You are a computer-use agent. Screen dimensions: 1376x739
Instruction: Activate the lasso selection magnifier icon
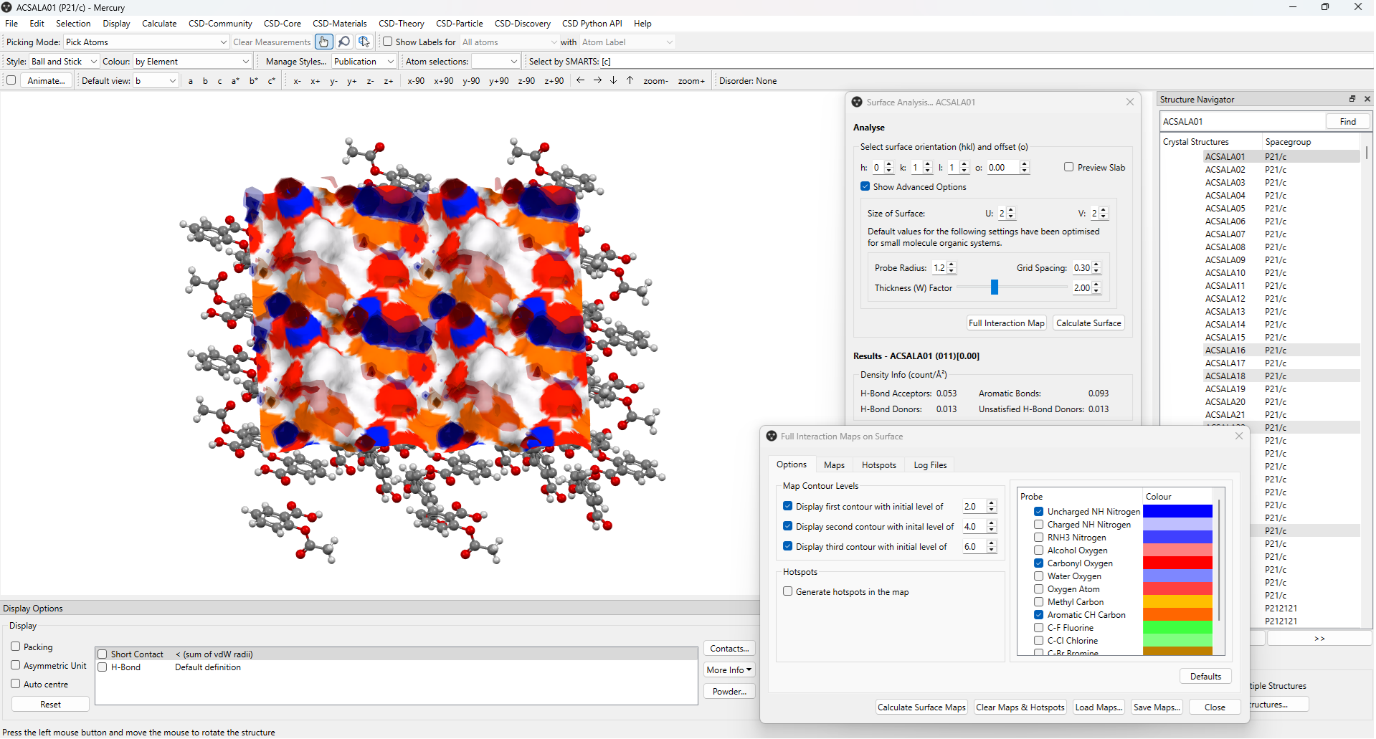343,42
